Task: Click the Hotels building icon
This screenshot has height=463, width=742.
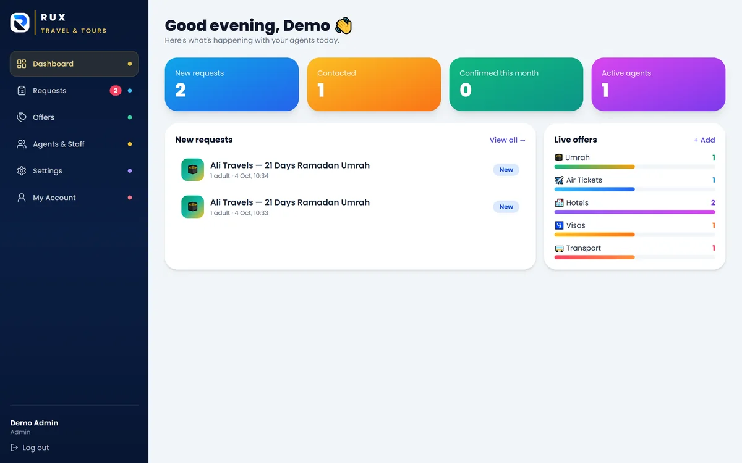Action: tap(559, 202)
